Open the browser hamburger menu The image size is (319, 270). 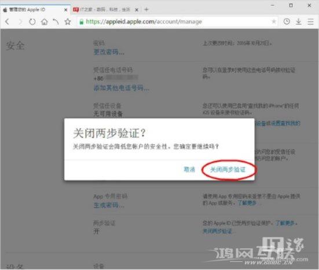(310, 21)
